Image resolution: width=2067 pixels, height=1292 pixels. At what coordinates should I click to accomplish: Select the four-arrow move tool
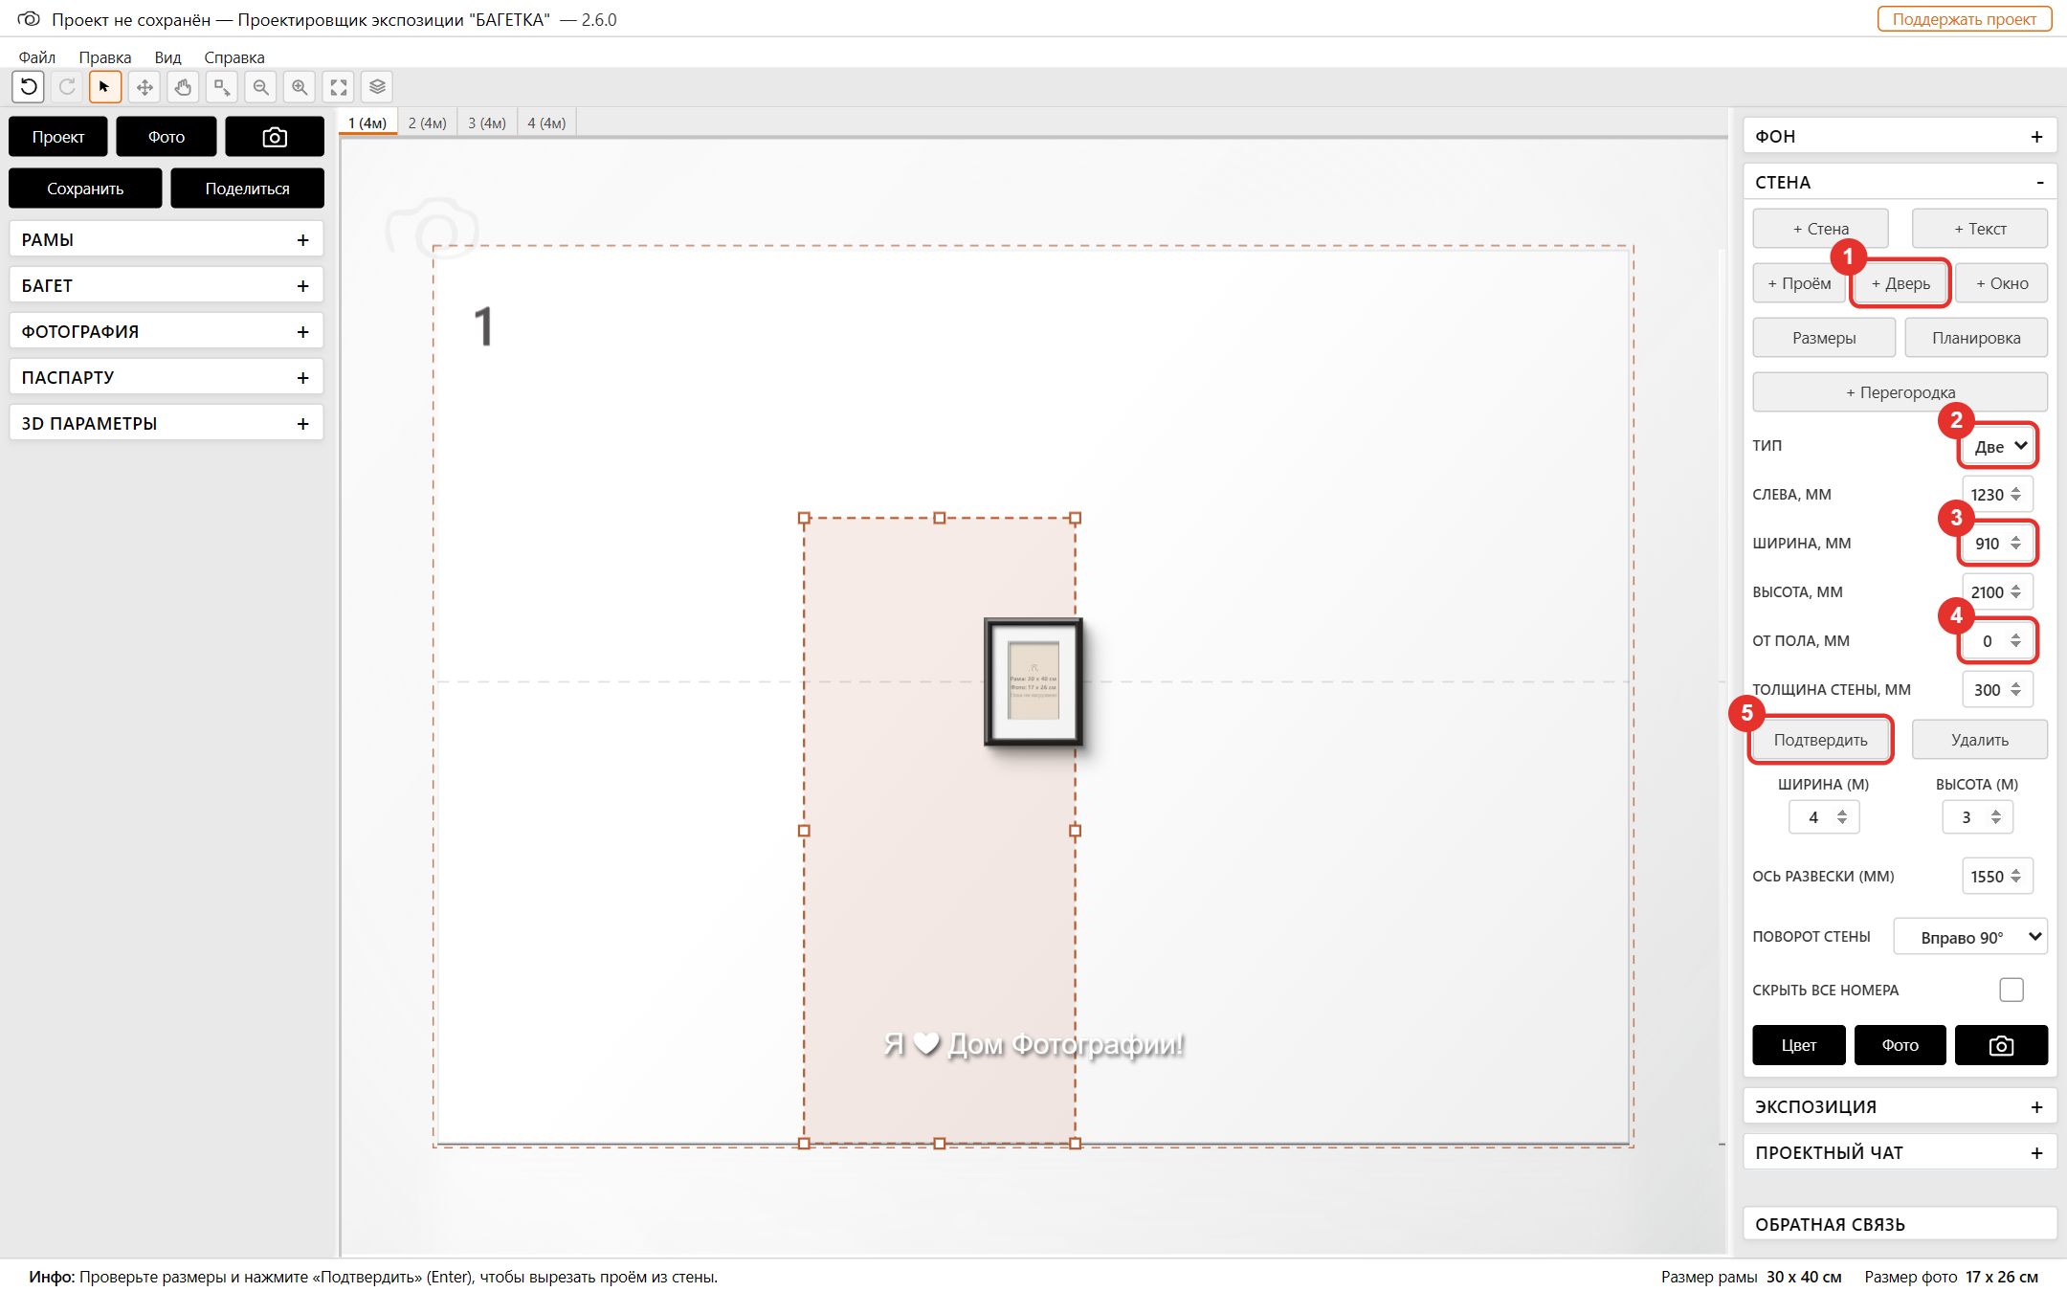point(144,87)
